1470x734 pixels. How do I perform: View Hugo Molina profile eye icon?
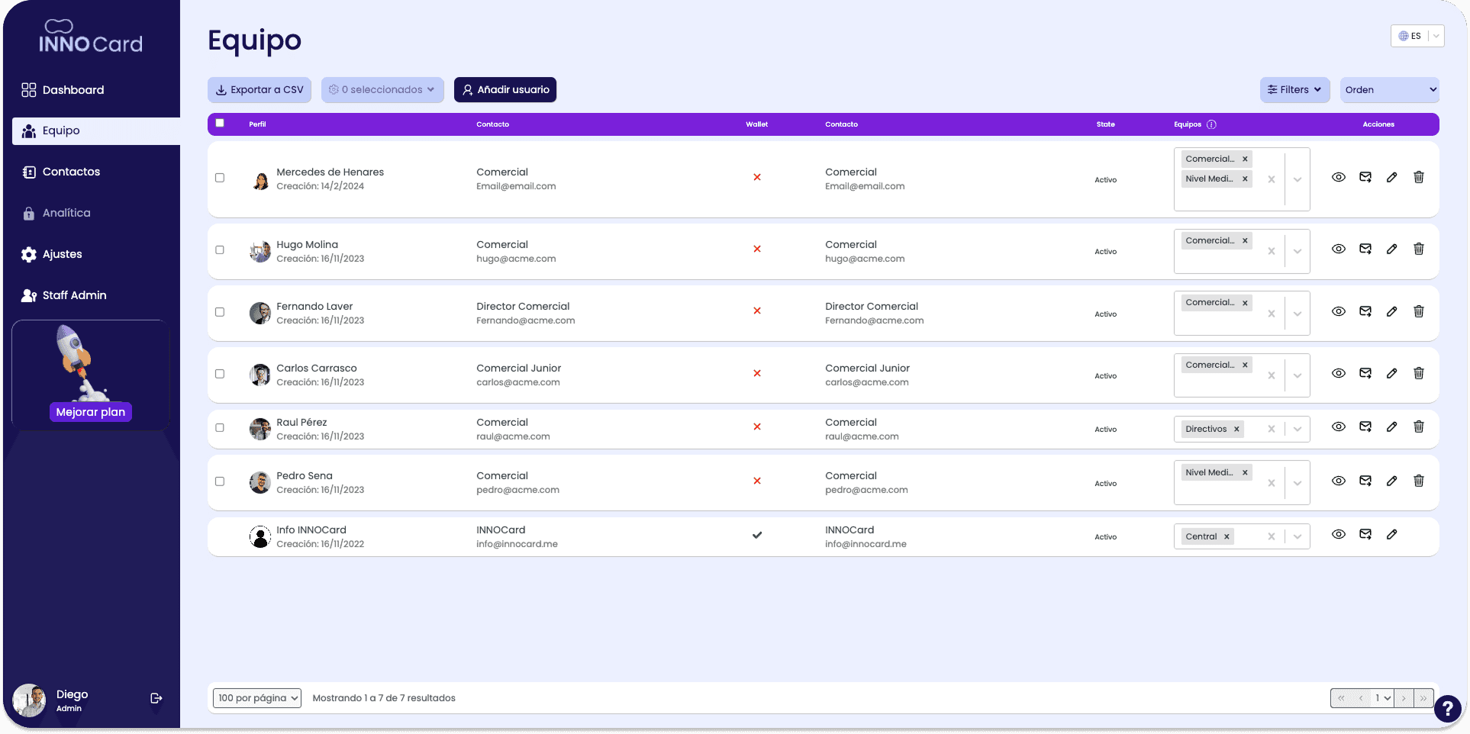1339,249
